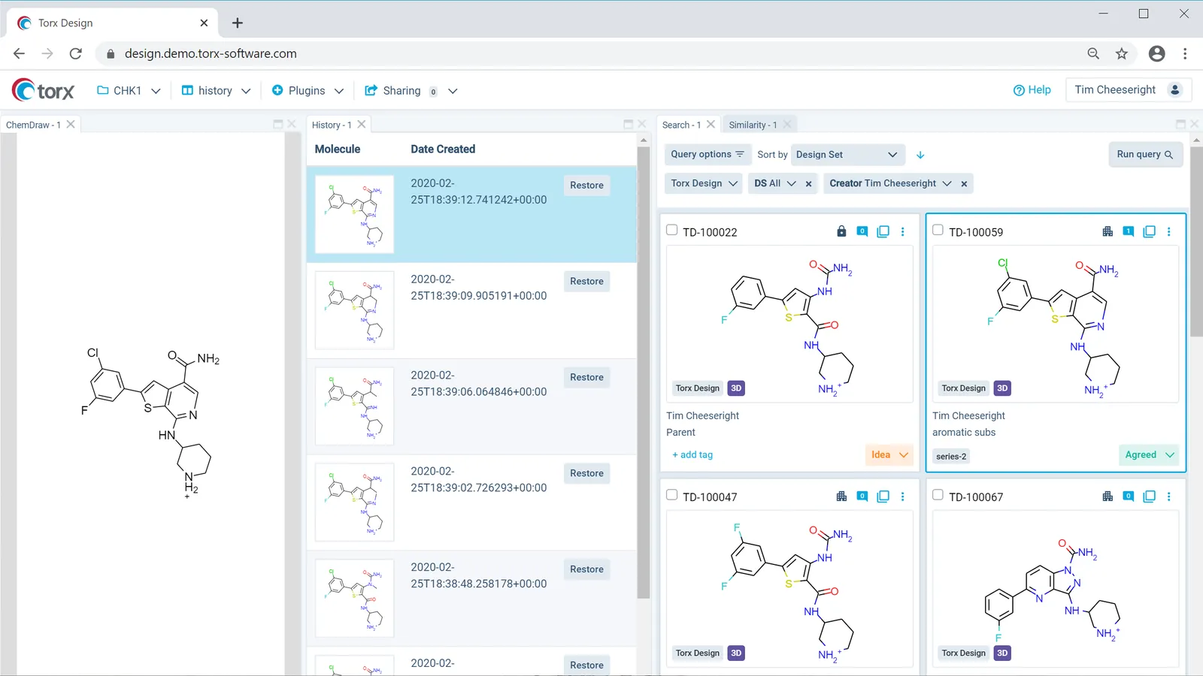Select molecule thumbnail for 18:39:06 entry

(x=354, y=406)
